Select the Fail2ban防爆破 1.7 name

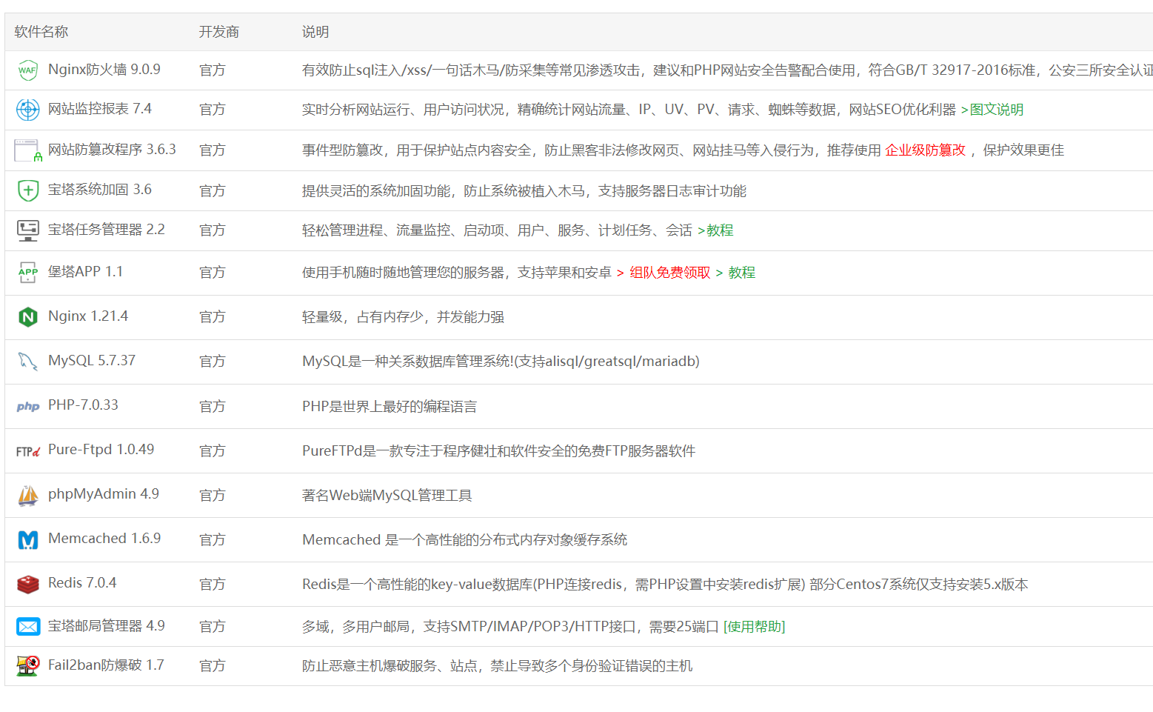[x=106, y=665]
